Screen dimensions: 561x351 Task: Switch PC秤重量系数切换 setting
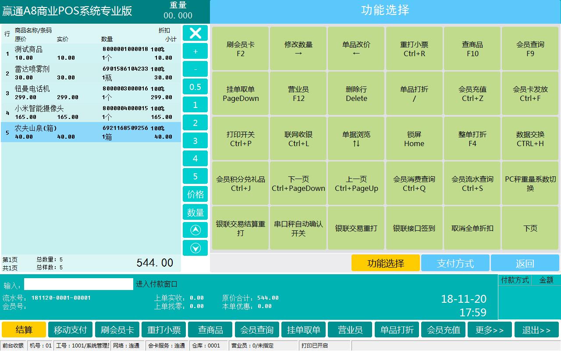coord(530,183)
